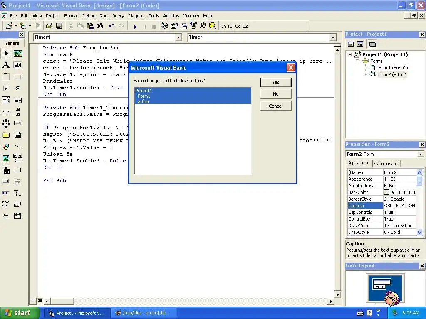426x319 pixels.
Task: Select the PictureBox control tool
Action: [x=17, y=54]
